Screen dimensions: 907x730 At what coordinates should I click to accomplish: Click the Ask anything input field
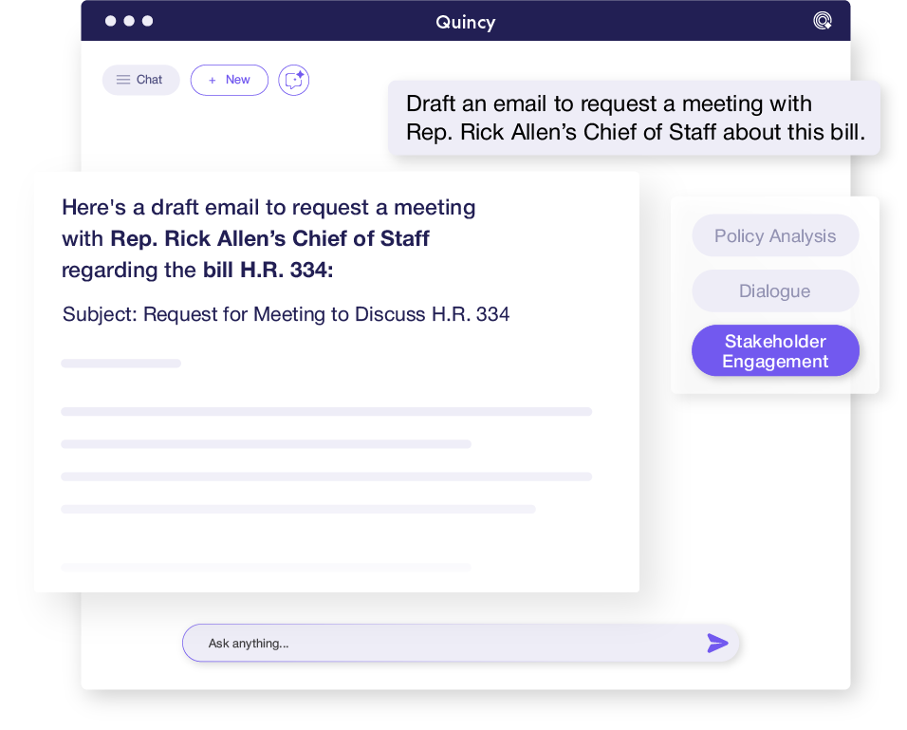click(446, 644)
